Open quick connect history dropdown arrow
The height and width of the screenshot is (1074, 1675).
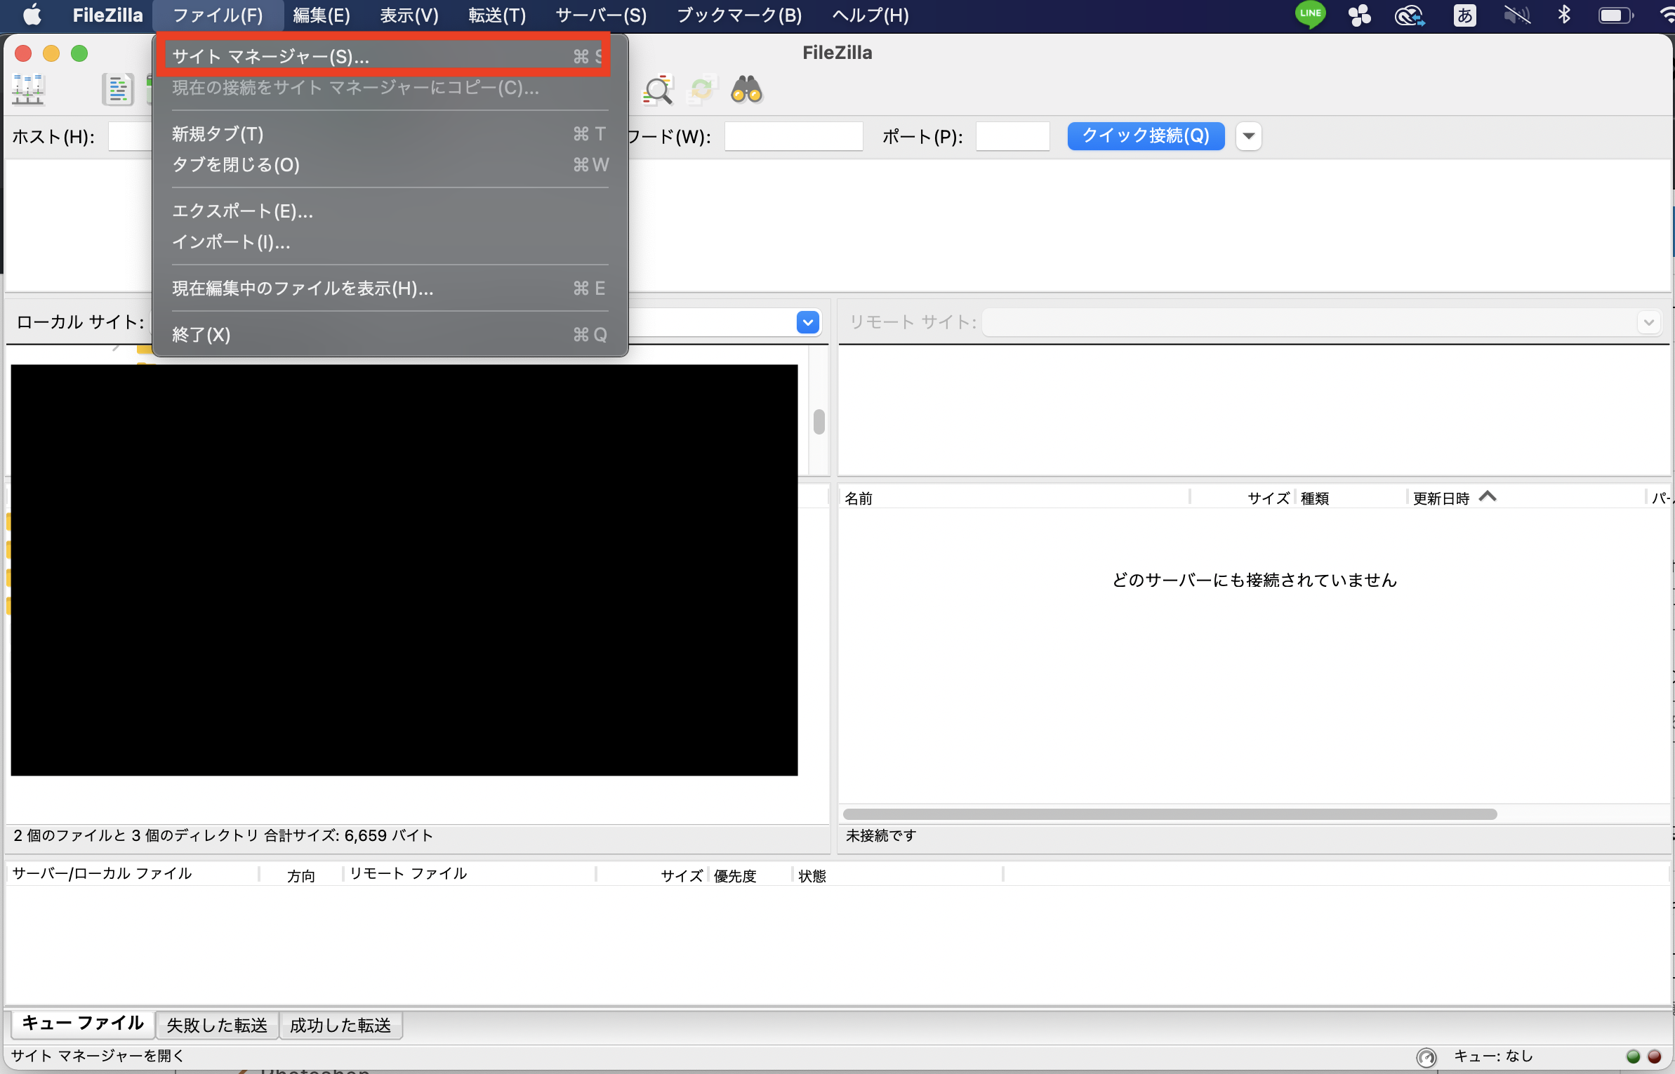point(1248,135)
